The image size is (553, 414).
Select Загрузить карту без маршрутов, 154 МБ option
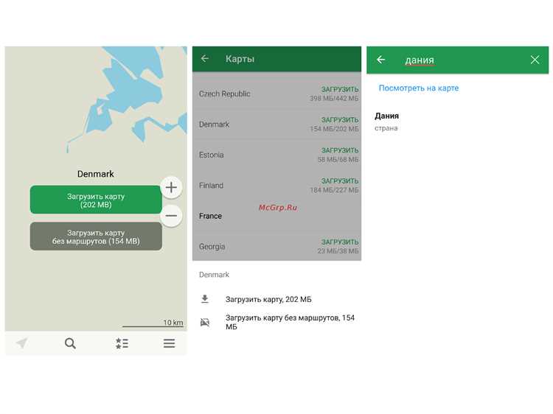point(276,322)
